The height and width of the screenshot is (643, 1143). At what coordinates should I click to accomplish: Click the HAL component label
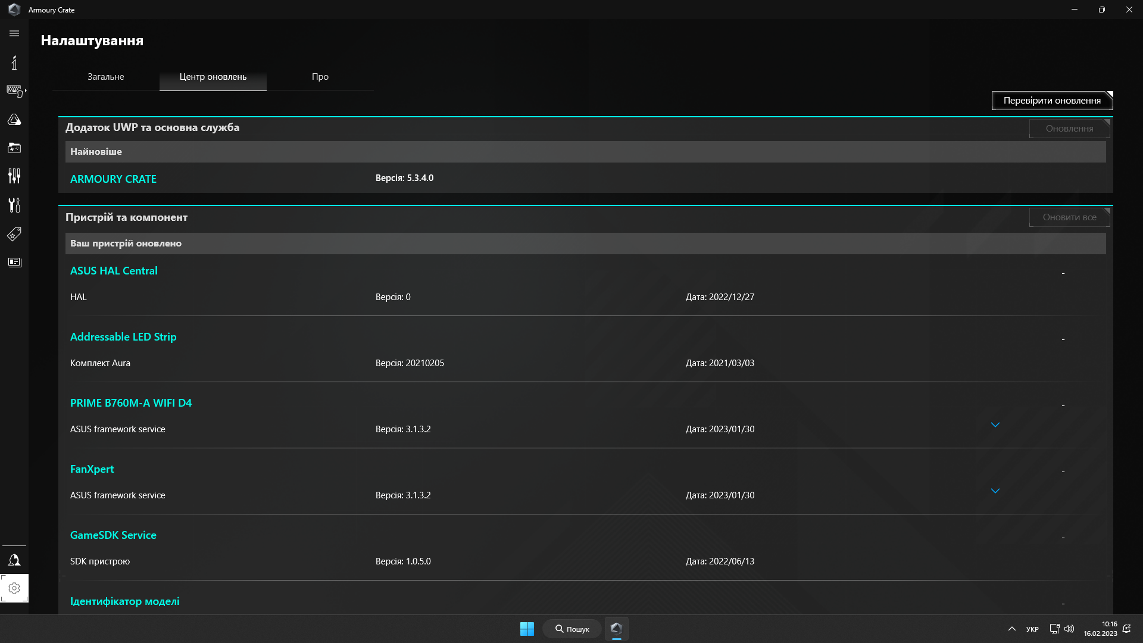pos(79,297)
